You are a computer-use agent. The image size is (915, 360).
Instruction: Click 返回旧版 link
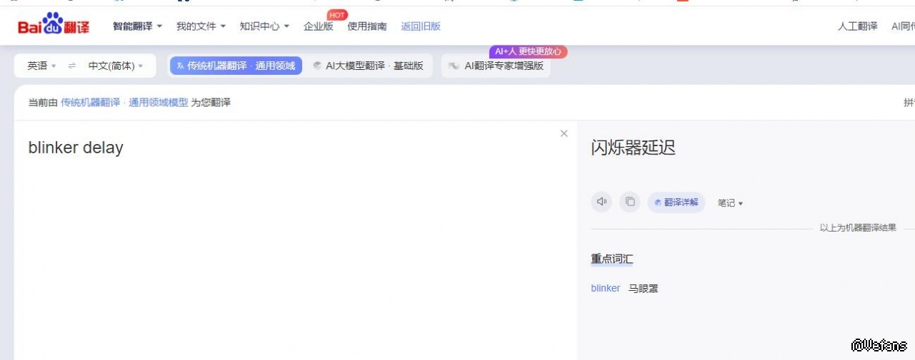421,26
